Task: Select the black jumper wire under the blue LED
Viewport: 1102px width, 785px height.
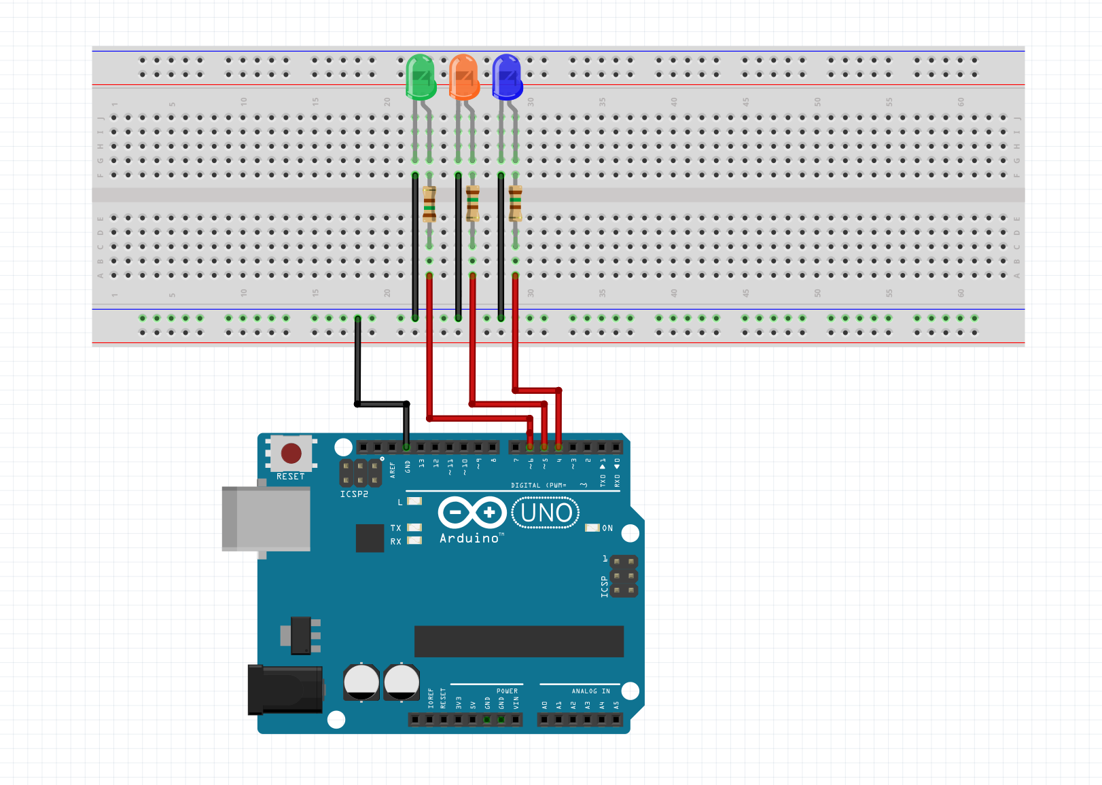Action: 501,247
